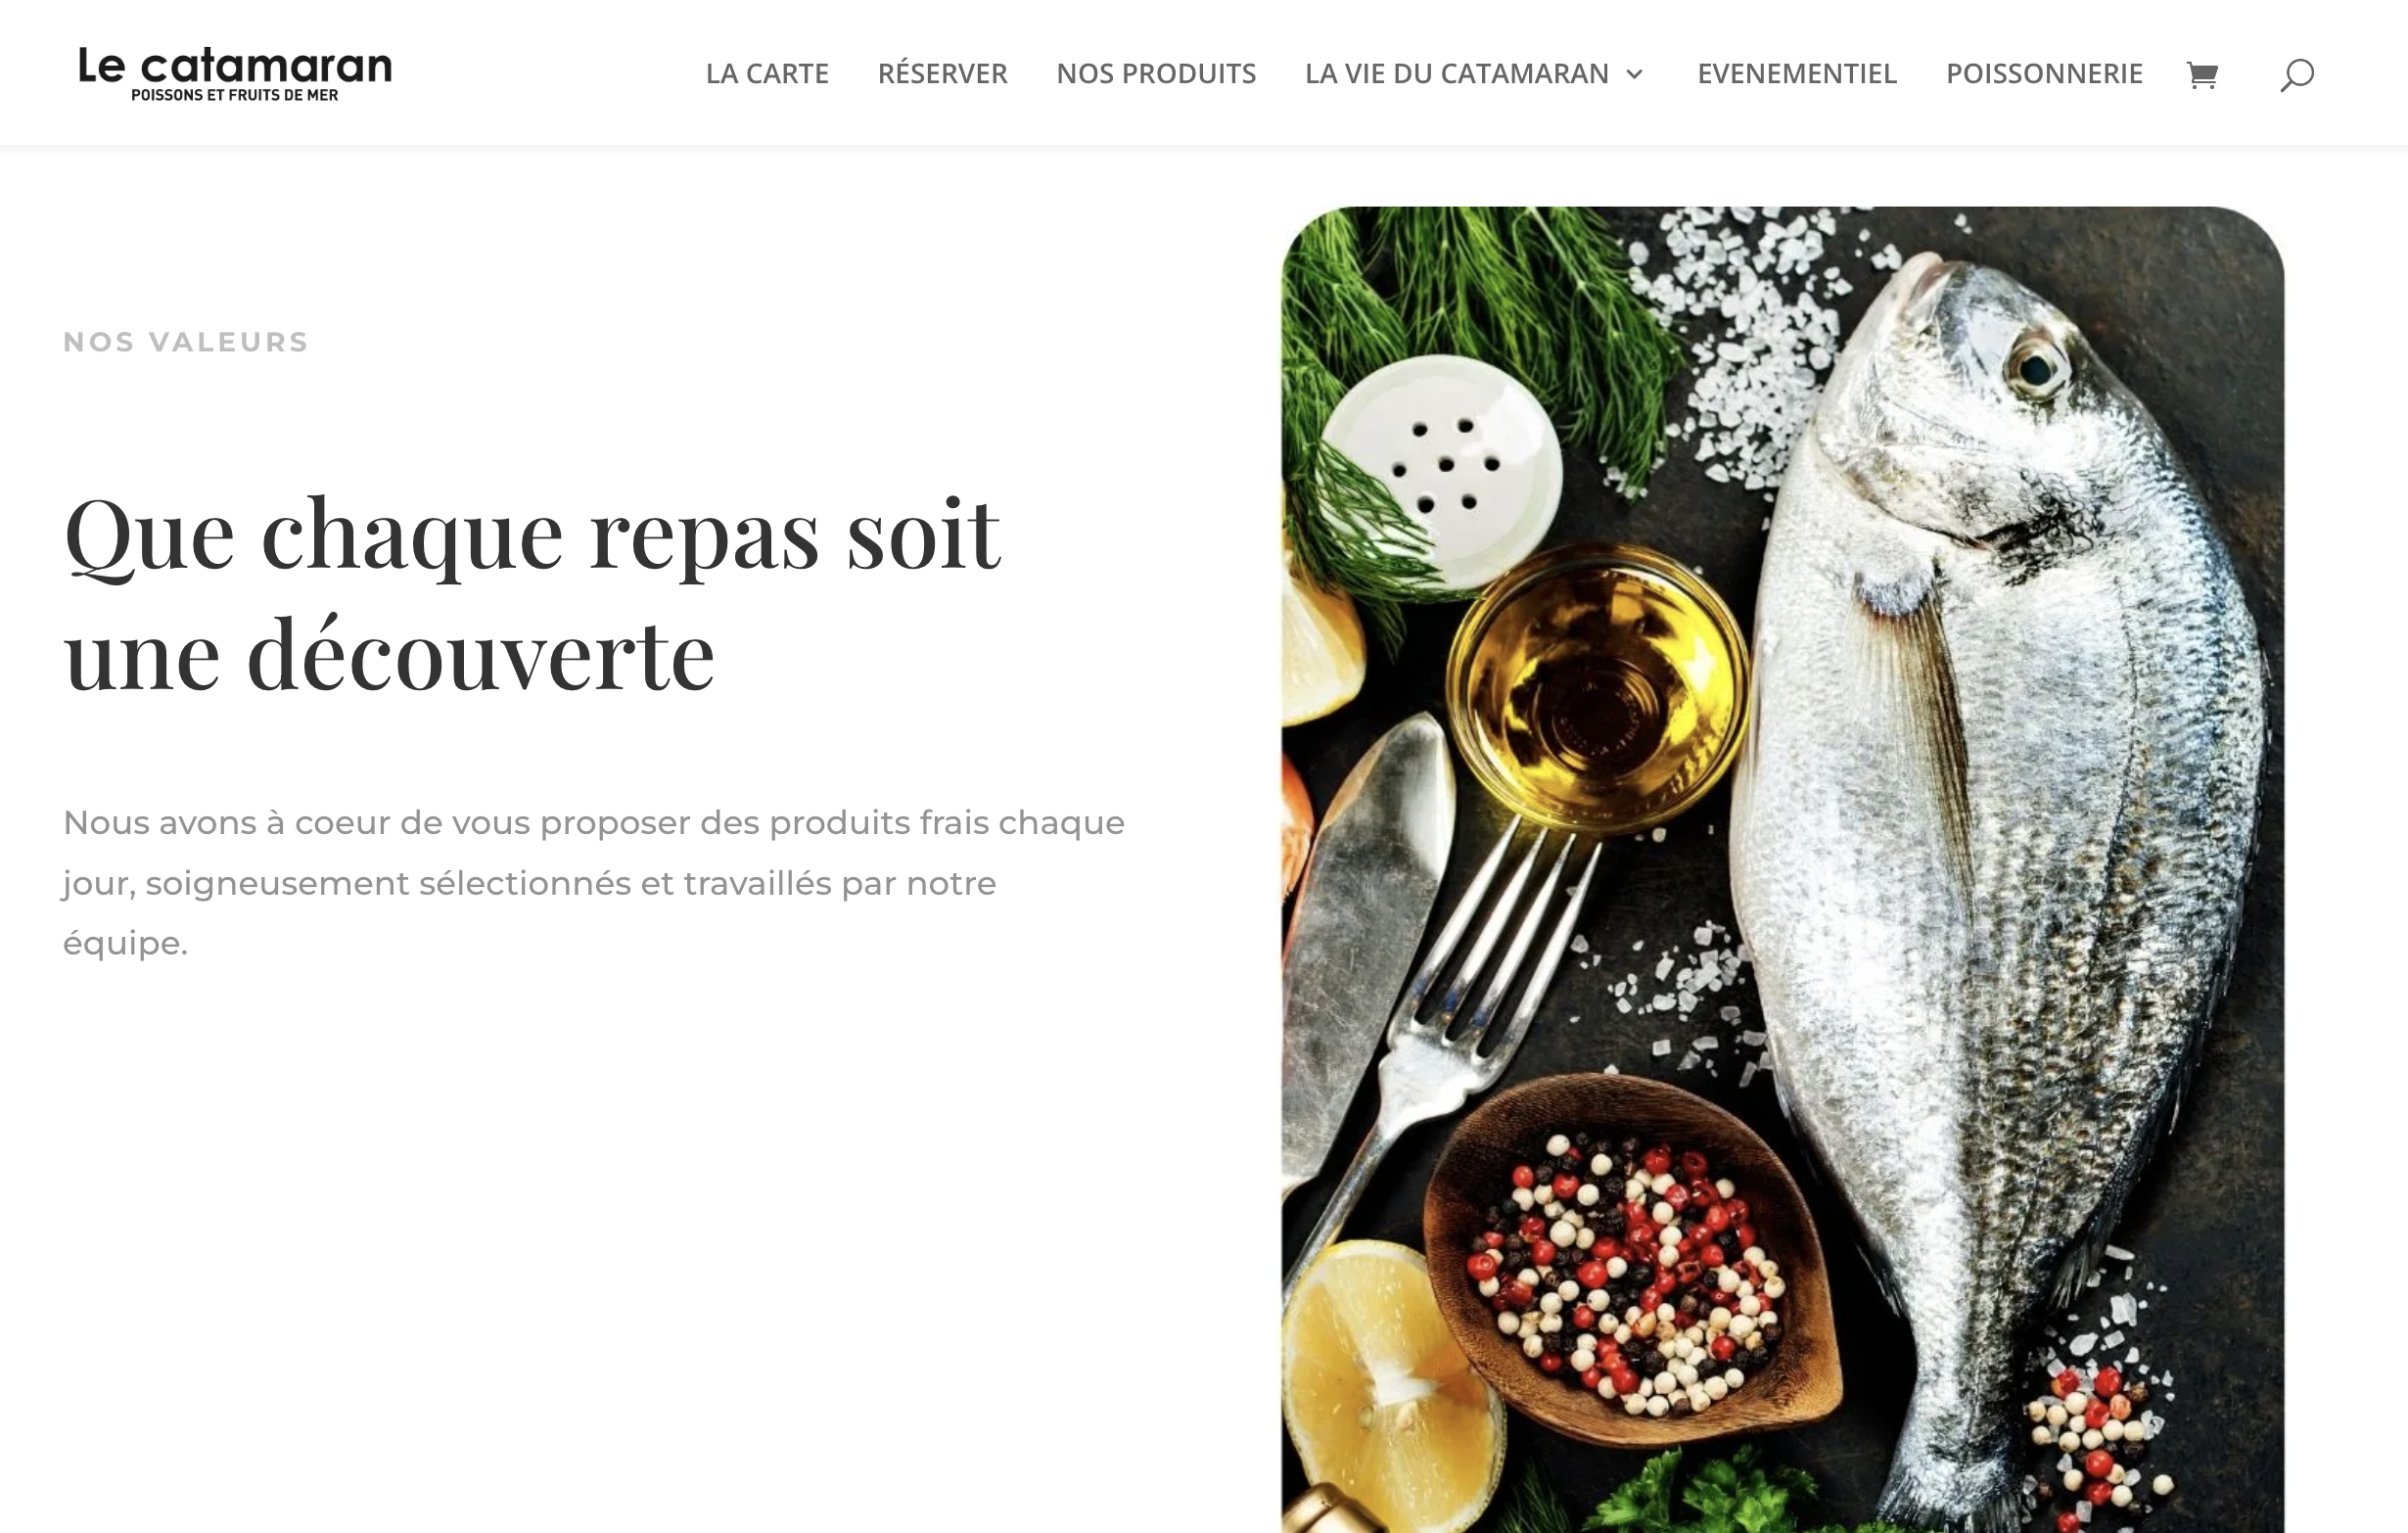The image size is (2408, 1533).
Task: Click the white salt shaker top
Action: 1440,470
